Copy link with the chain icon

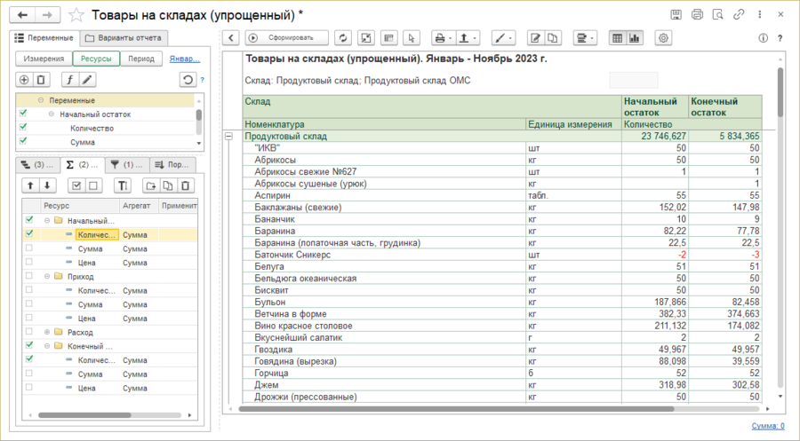tap(739, 15)
